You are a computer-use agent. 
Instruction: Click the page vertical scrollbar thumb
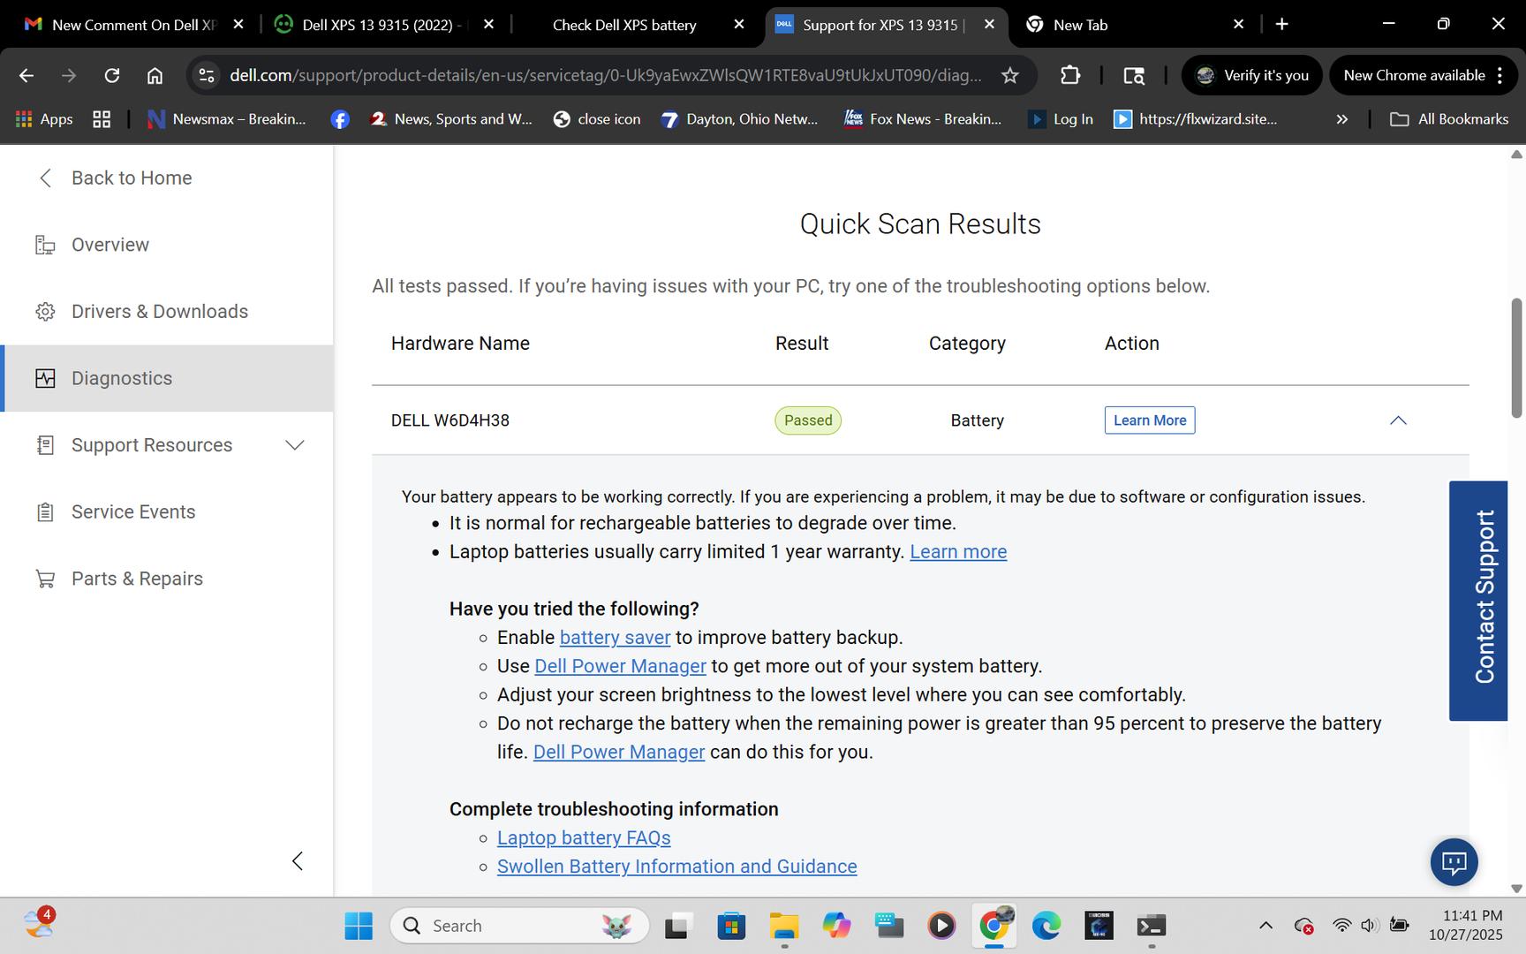tap(1517, 358)
